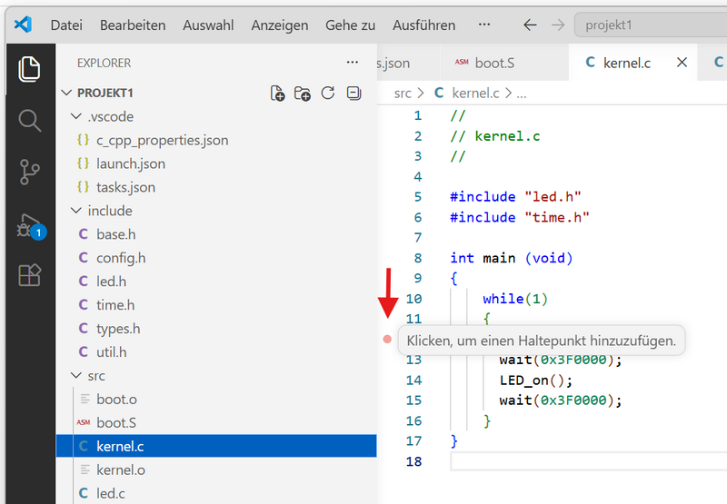Viewport: 727px width, 504px height.
Task: Open the Extensions view
Action: 29,275
